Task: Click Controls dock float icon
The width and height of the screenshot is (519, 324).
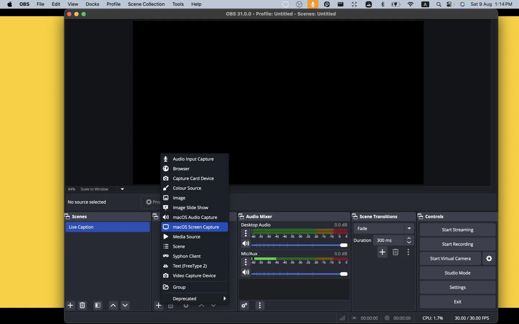Action: (420, 216)
